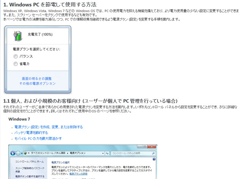
Task: Click heading 1. Windows PC を節電して使用する方法
Action: point(50,5)
